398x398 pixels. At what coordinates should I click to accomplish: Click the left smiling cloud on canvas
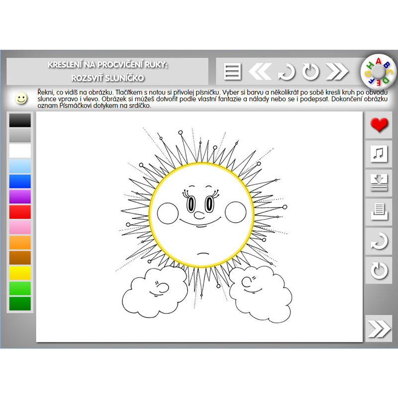point(155,291)
